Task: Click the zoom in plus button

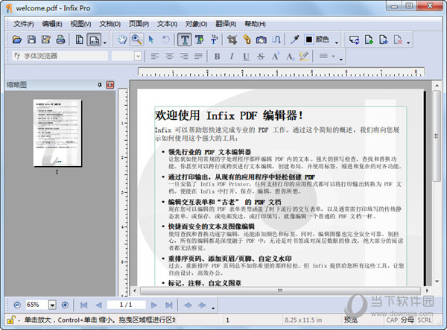Action: (x=65, y=305)
